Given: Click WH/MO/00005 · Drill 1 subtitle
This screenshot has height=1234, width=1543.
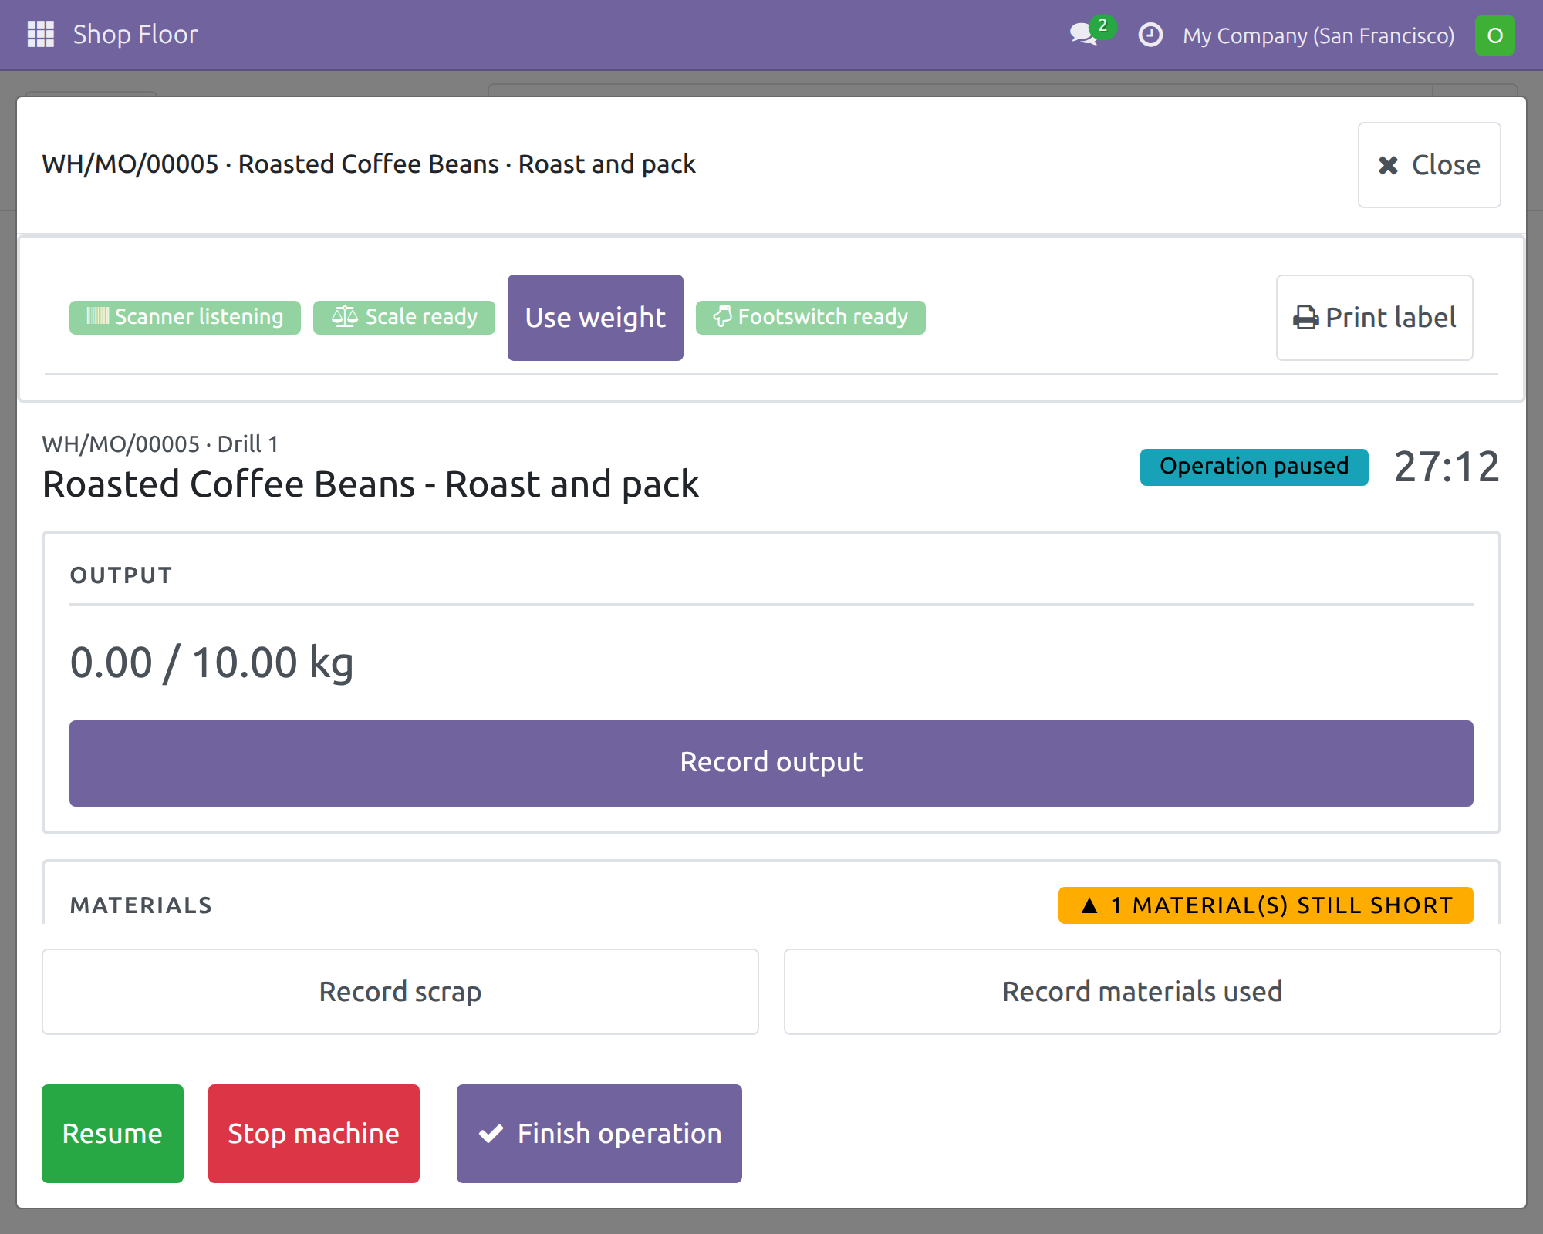Looking at the screenshot, I should point(160,444).
